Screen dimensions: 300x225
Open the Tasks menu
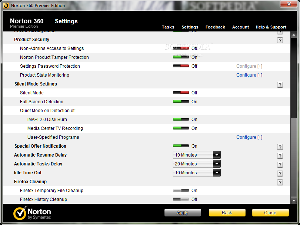[168, 27]
